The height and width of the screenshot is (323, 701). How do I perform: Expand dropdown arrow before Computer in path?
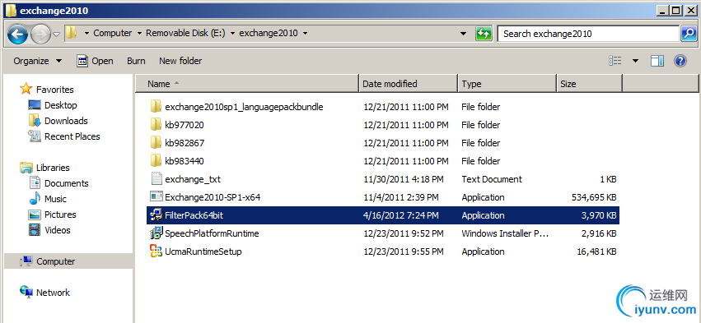(86, 34)
